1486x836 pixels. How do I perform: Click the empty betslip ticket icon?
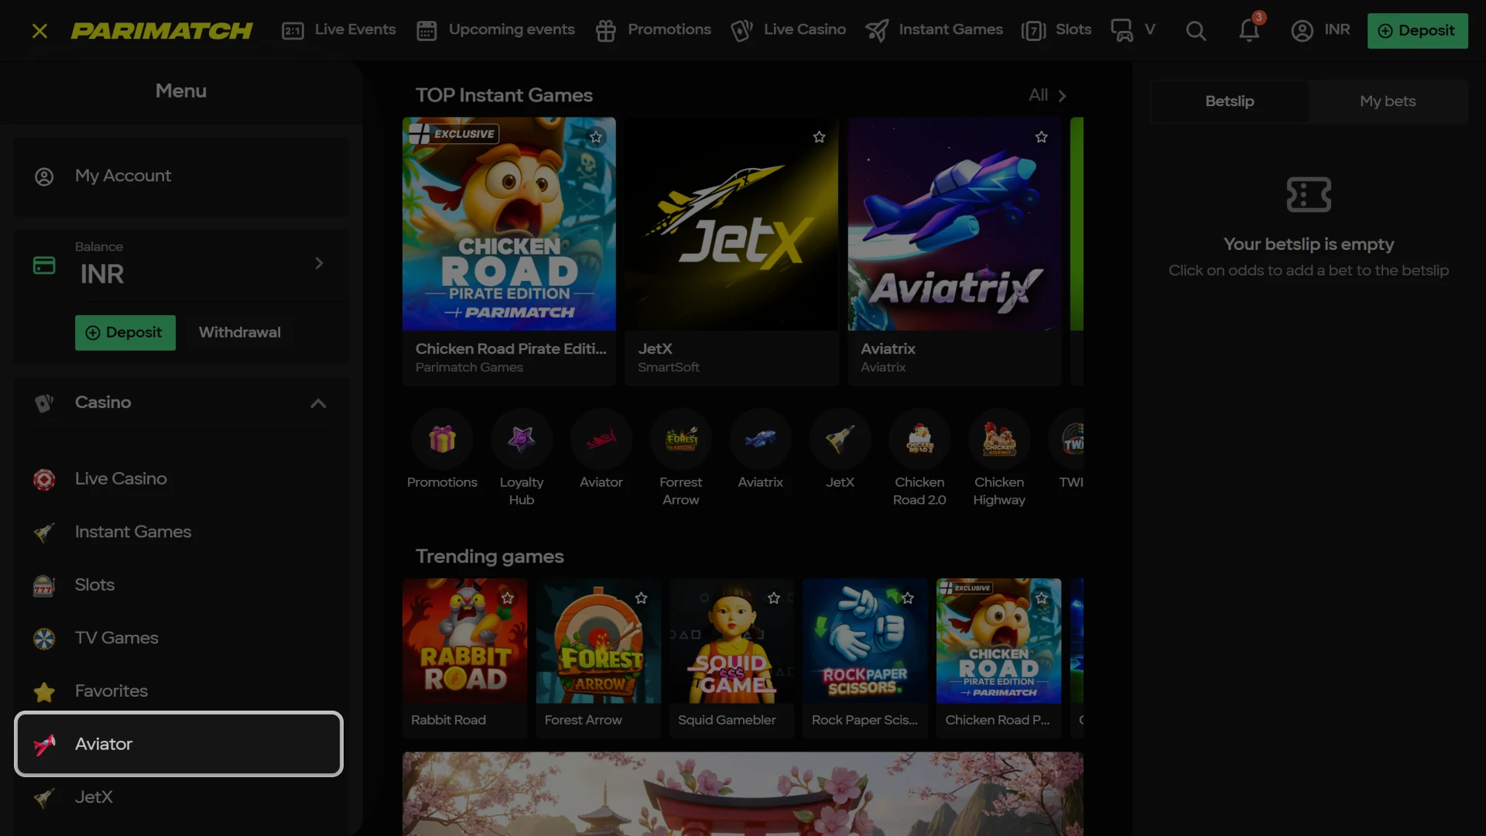[1309, 194]
